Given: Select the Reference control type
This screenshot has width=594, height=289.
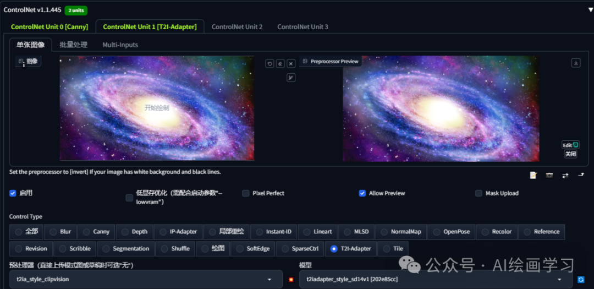Looking at the screenshot, I should click(x=541, y=232).
